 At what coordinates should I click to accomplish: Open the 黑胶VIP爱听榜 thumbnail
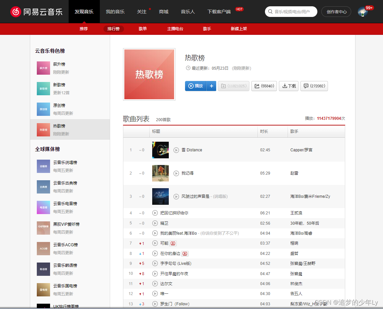(x=43, y=228)
